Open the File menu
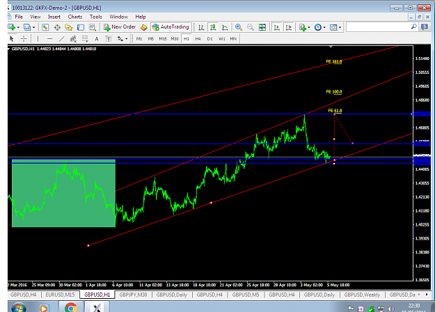Image resolution: width=435 pixels, height=312 pixels. click(x=19, y=17)
